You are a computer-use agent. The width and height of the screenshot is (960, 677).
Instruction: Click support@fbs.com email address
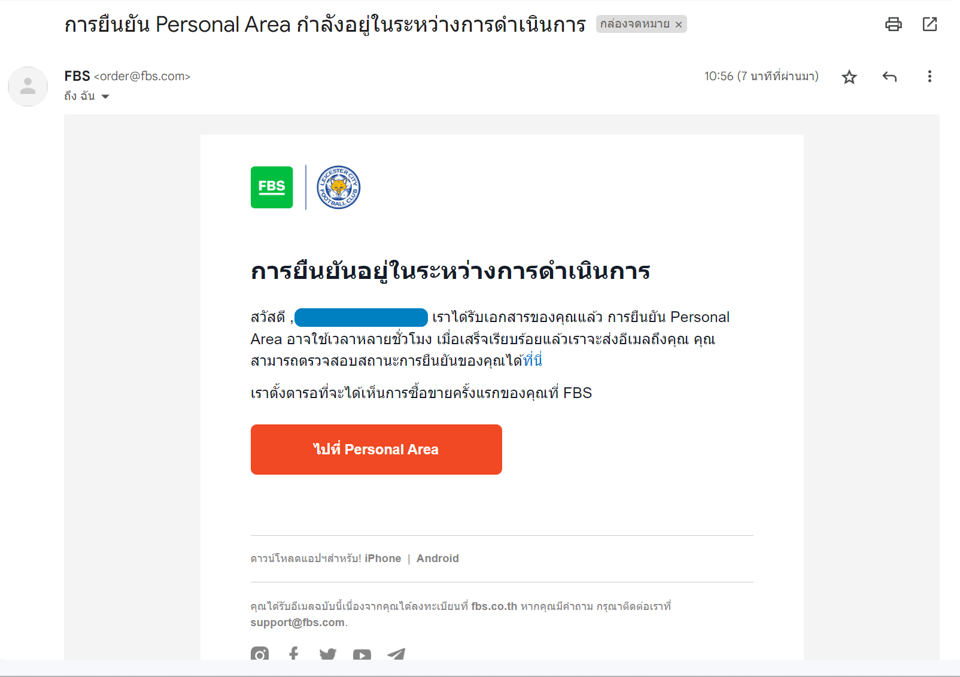(x=297, y=623)
